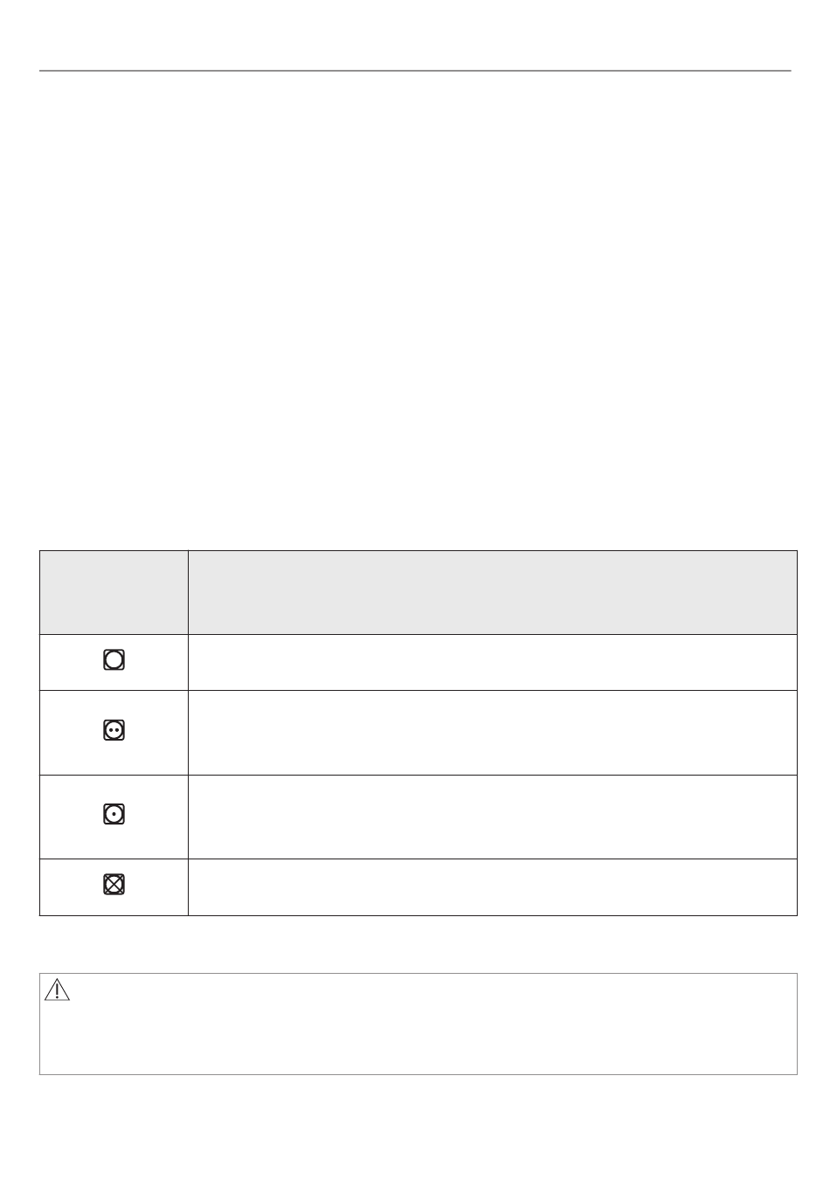Select the two-dot tumble dry symbol

pyautogui.click(x=114, y=729)
